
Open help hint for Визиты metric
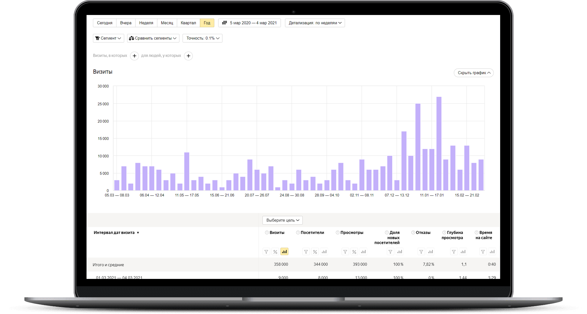[x=267, y=233]
